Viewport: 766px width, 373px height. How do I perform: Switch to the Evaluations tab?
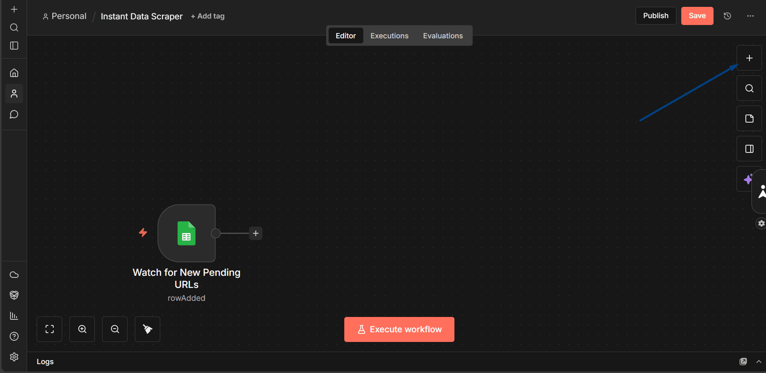[443, 36]
